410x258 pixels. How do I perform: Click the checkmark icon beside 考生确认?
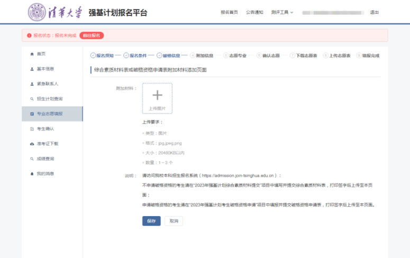click(x=32, y=129)
